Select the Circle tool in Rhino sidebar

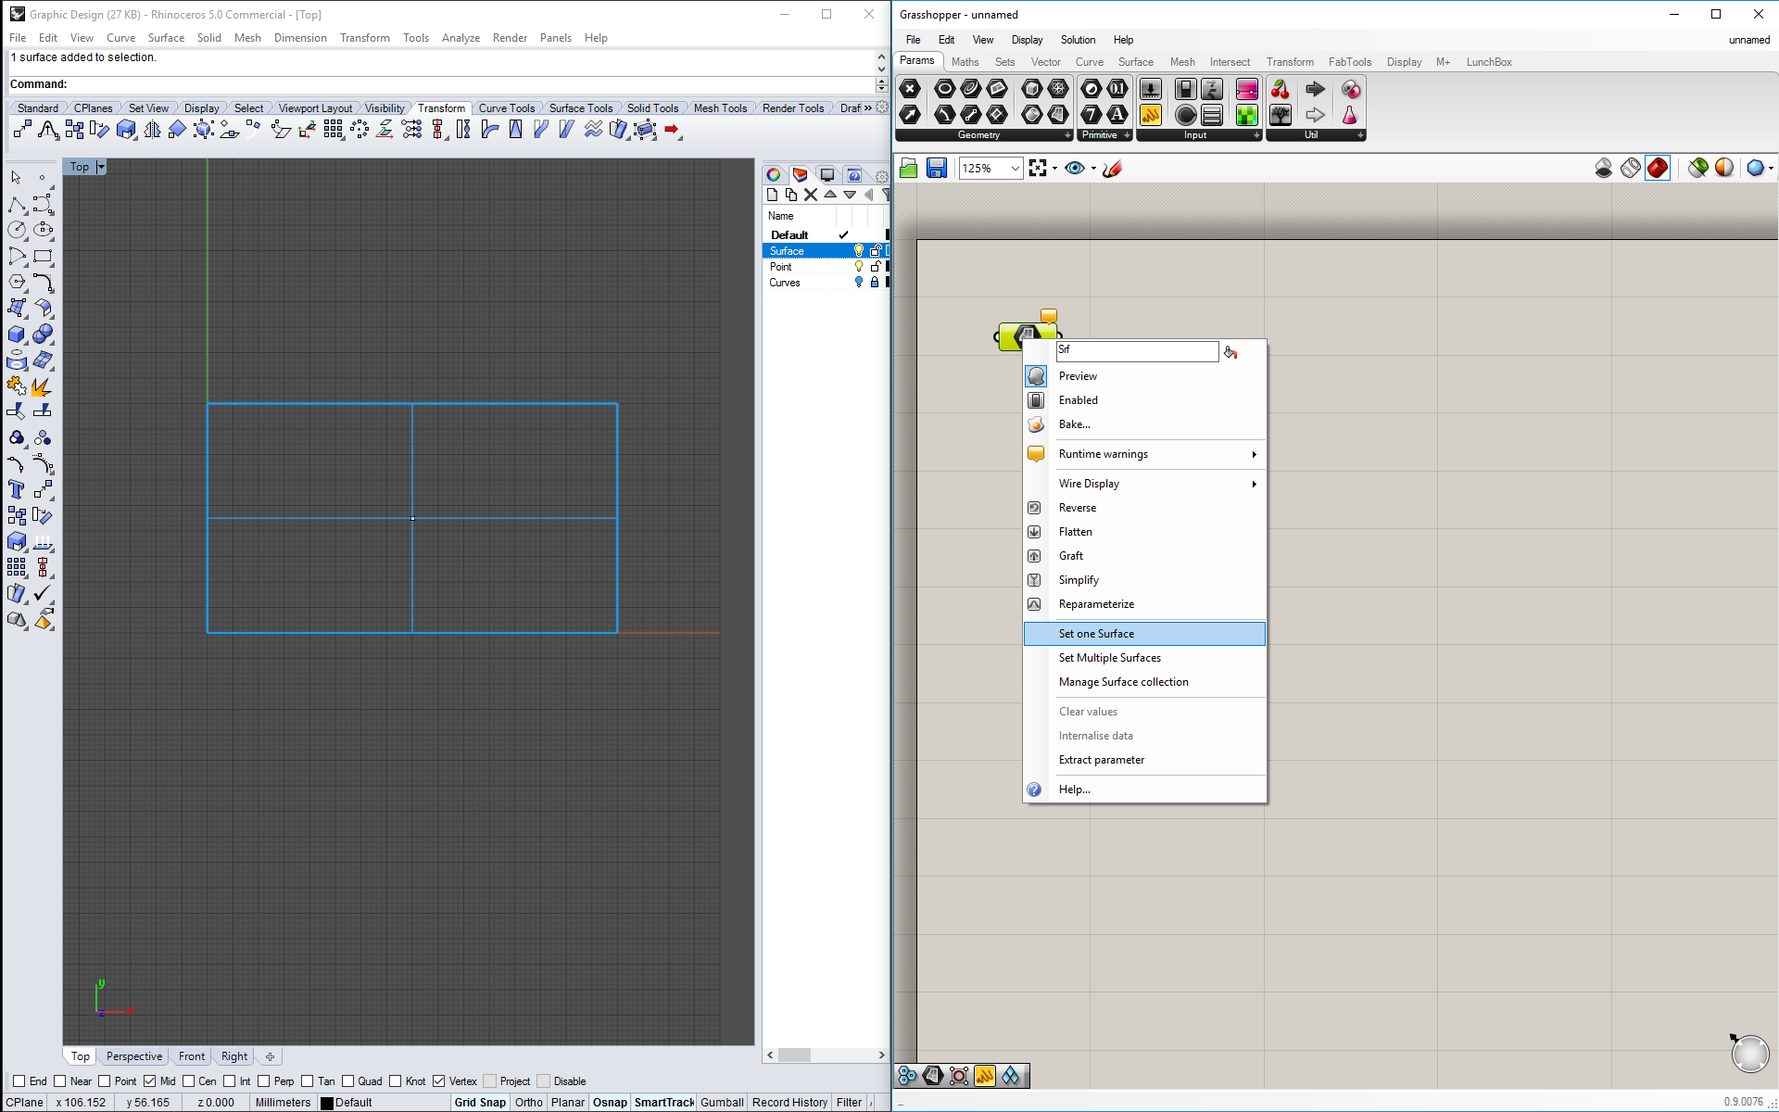coord(17,230)
